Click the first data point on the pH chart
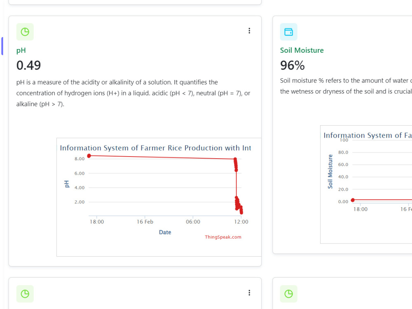The height and width of the screenshot is (309, 412). click(x=89, y=156)
